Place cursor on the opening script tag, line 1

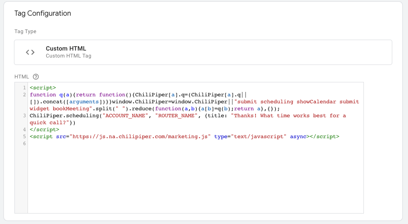pyautogui.click(x=43, y=87)
